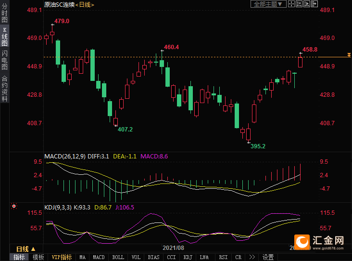Apply the BIAS indicator
Viewport: 352px width, 261px height.
pos(153,257)
